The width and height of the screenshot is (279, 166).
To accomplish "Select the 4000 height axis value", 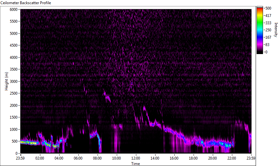I will point(13,58).
